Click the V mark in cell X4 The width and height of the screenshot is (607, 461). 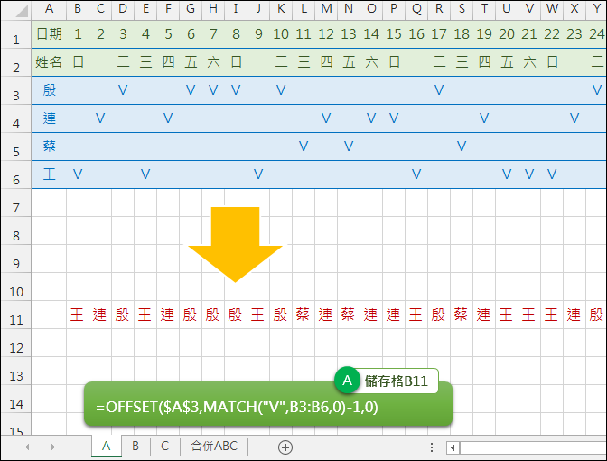[574, 118]
